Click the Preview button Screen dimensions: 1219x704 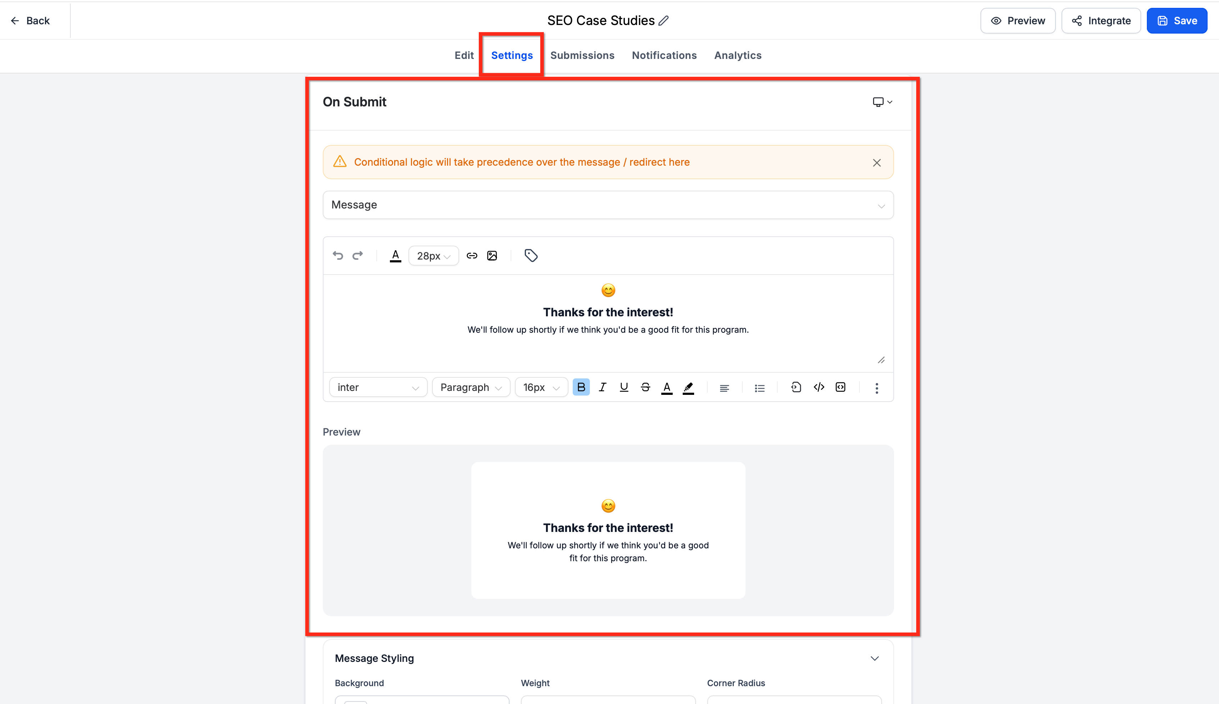coord(1017,21)
